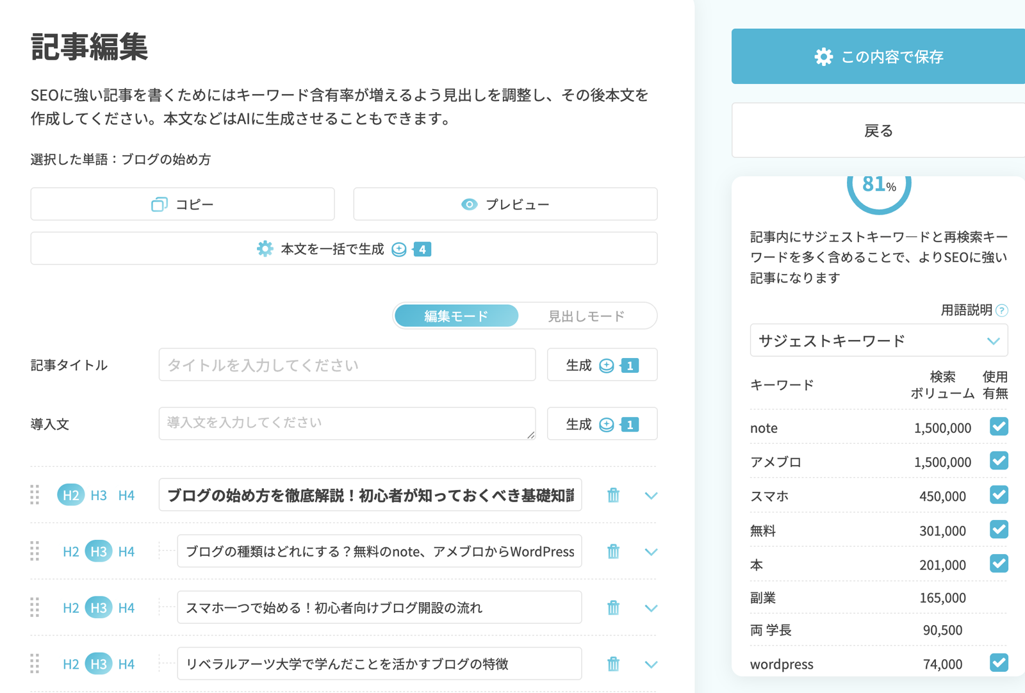Delete the リベラルアーツ大学 heading using trash icon
The height and width of the screenshot is (693, 1025).
click(x=613, y=664)
